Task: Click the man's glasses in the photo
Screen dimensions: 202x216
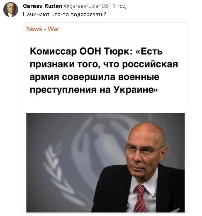Action: pyautogui.click(x=144, y=150)
